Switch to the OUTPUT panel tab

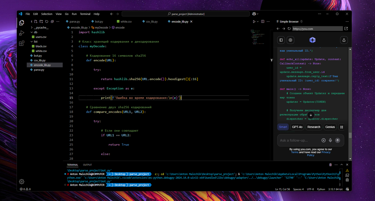coord(87,165)
